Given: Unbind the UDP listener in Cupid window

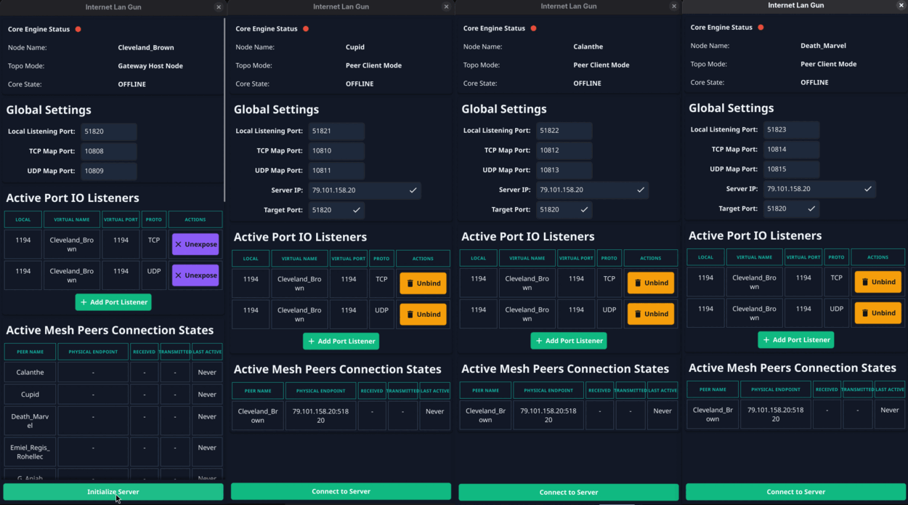Looking at the screenshot, I should click(x=423, y=315).
